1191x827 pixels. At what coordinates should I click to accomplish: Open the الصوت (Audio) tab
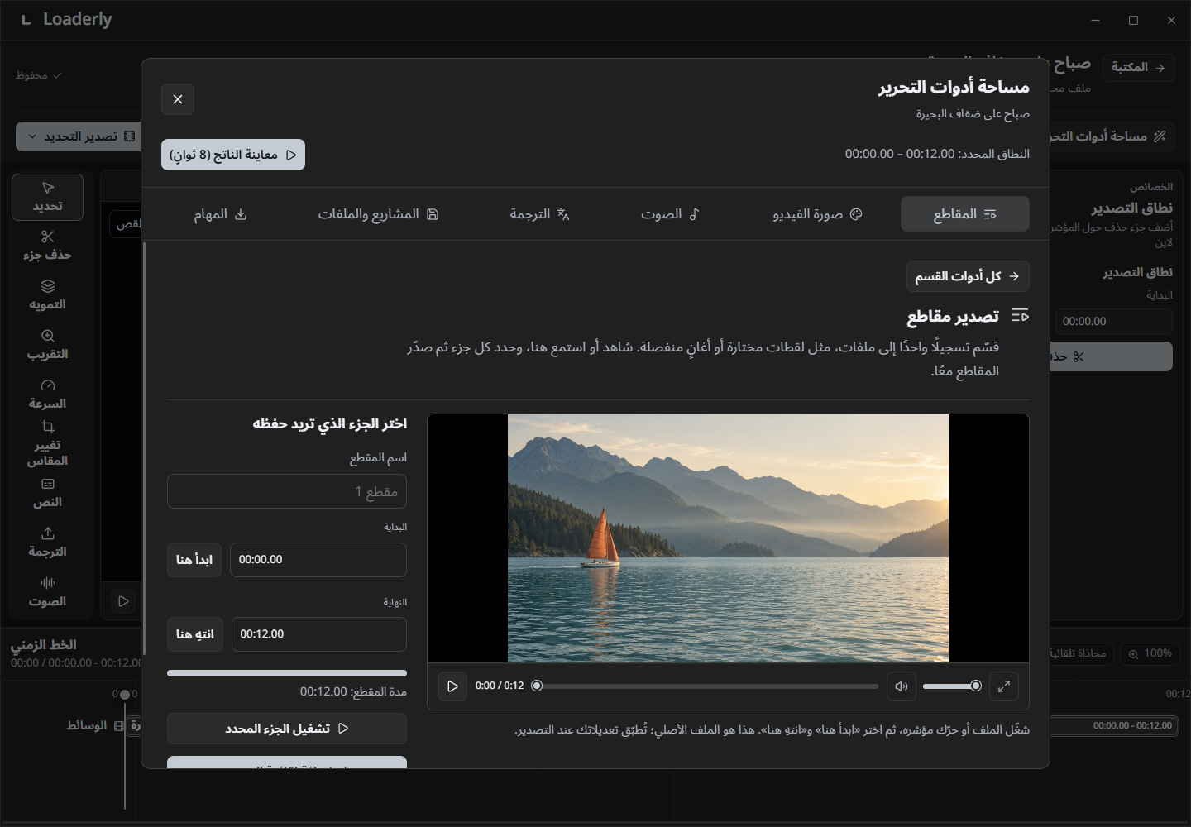(x=670, y=214)
